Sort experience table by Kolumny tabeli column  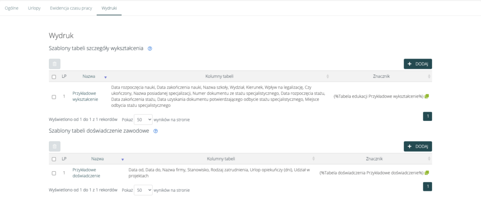314,159
